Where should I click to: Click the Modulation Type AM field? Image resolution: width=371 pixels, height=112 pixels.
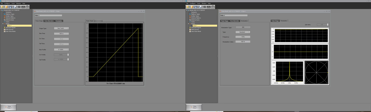[x=243, y=27]
